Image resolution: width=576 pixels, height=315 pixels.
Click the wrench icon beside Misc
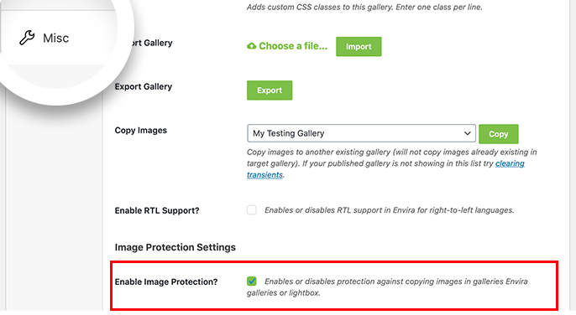point(27,38)
